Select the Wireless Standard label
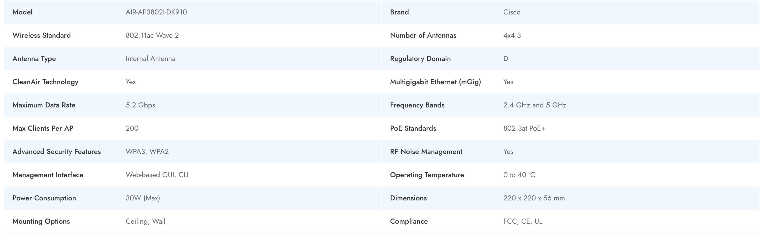 42,35
